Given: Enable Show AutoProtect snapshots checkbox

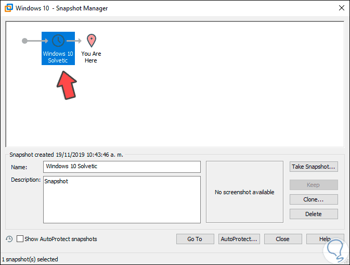Looking at the screenshot, I should tap(20, 238).
